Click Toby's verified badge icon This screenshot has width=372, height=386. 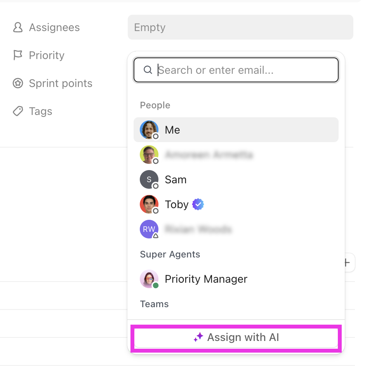pos(198,204)
